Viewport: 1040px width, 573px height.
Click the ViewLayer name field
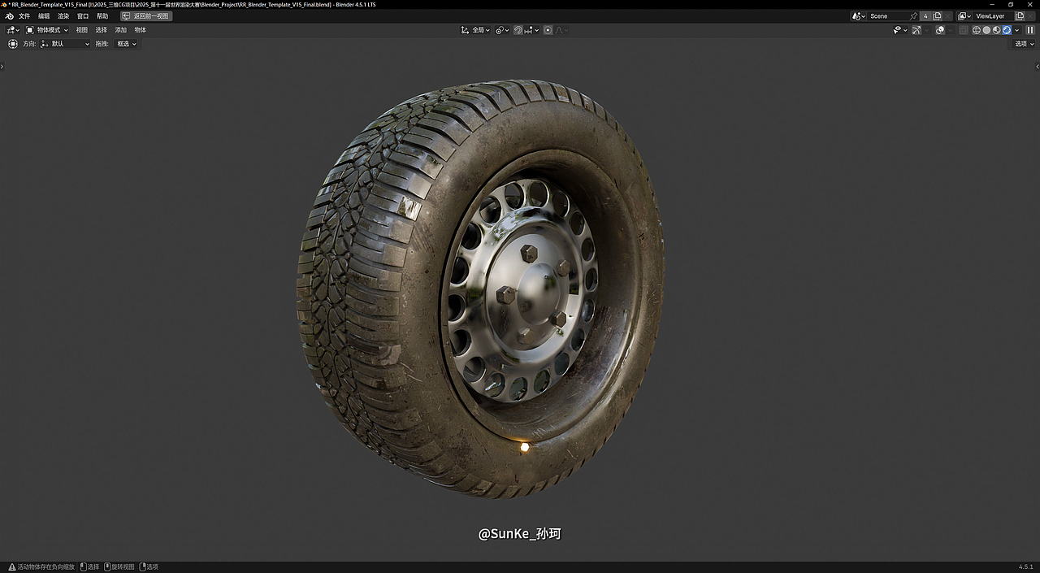[x=993, y=16]
